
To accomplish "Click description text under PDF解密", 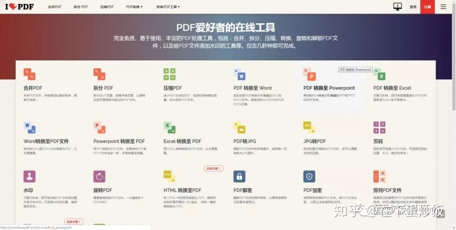I will pos(260,200).
